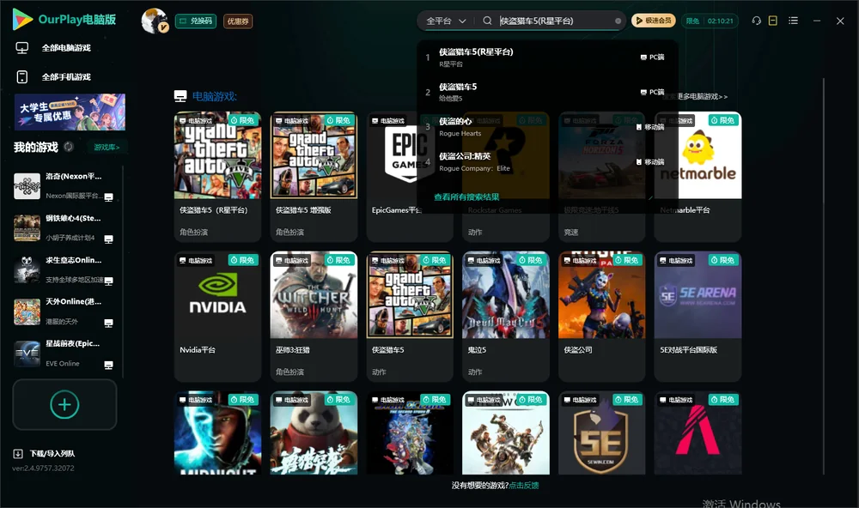
Task: Clear search text with the round icon
Action: pos(618,21)
